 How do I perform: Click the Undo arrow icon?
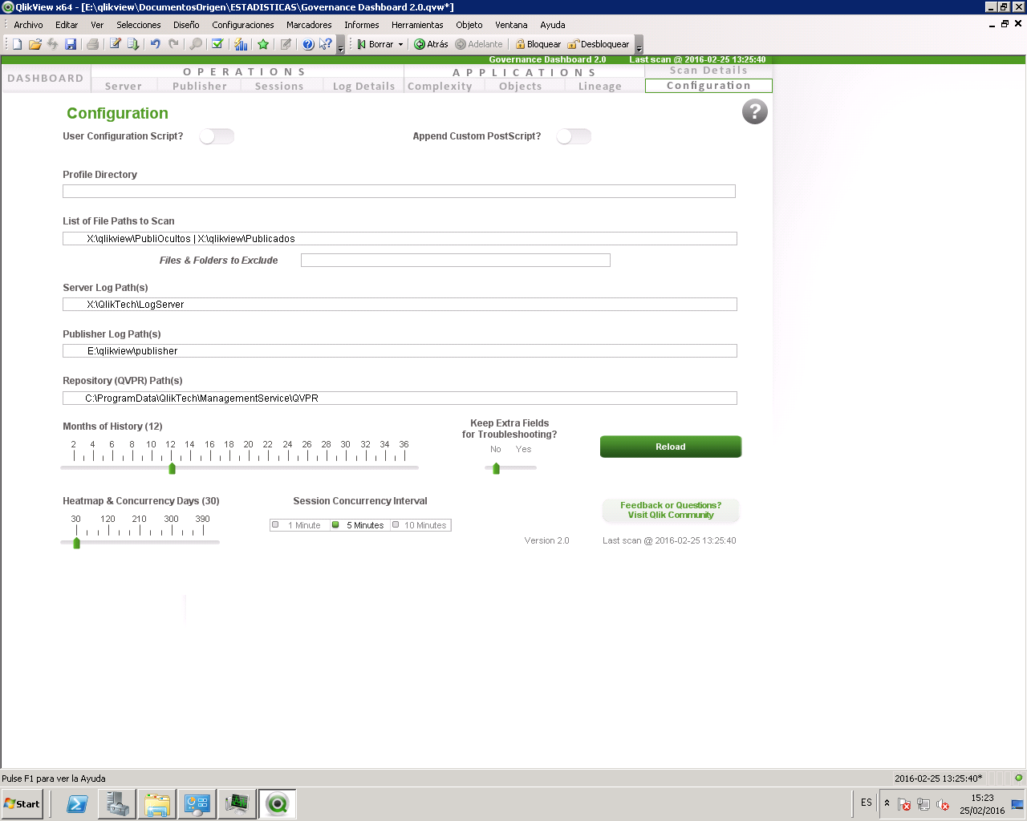(x=156, y=44)
